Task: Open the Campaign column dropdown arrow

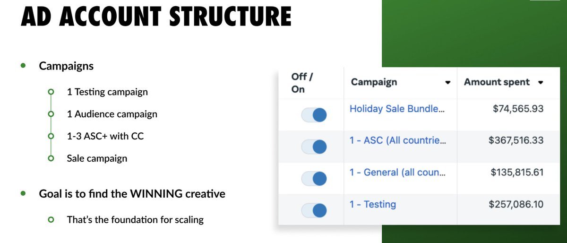Action: tap(448, 83)
